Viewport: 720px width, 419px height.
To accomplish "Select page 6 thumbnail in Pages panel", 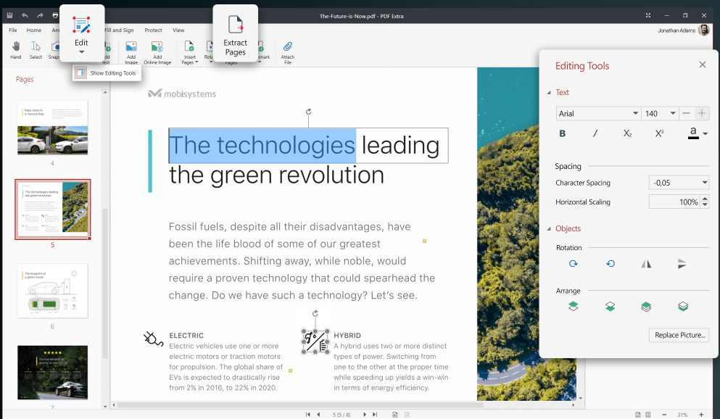I will coord(52,291).
